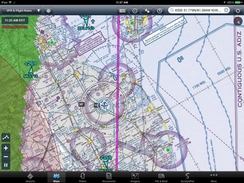Open the Plates tab
244x183 pixels.
point(82,177)
